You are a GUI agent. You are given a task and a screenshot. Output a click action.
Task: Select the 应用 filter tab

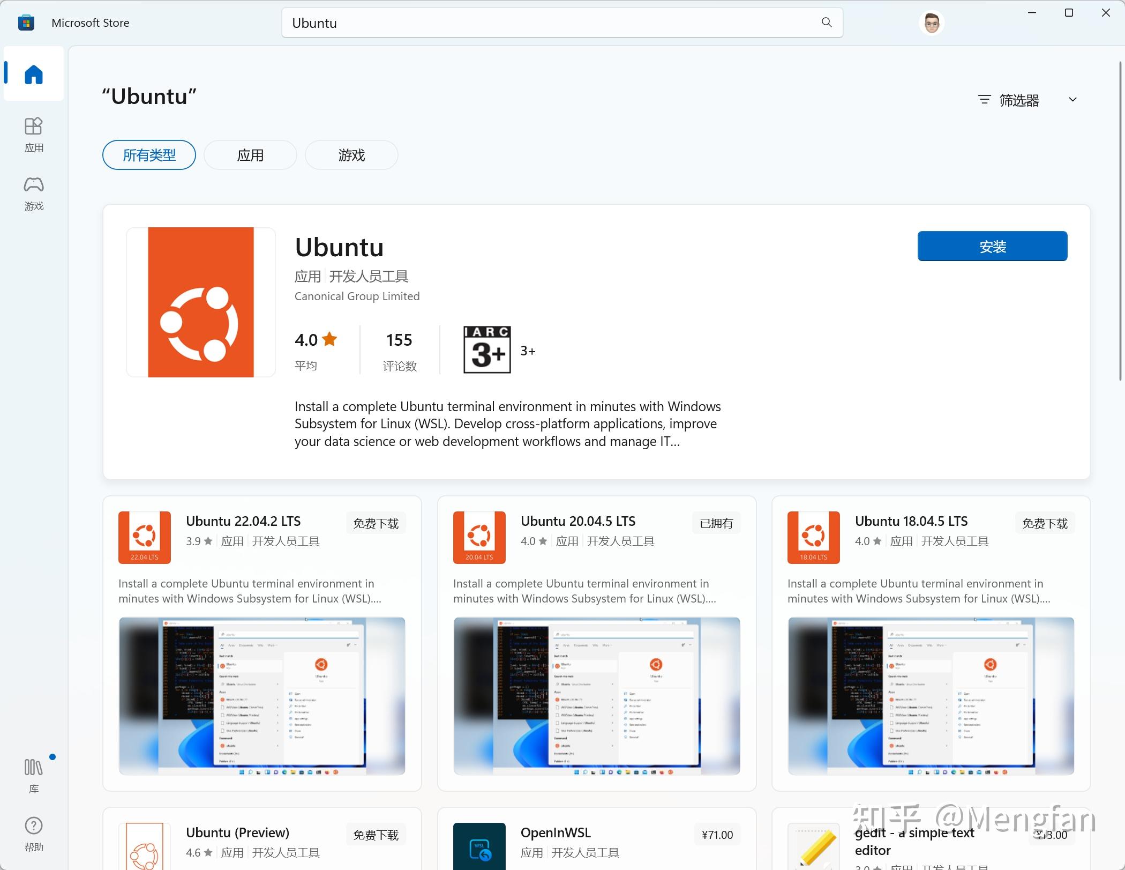250,155
